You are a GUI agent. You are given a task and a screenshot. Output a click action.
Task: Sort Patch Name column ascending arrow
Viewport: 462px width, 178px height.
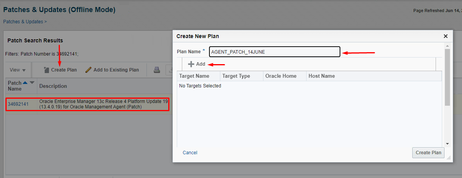pos(25,82)
